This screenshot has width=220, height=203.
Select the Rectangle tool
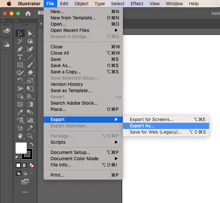20,65
